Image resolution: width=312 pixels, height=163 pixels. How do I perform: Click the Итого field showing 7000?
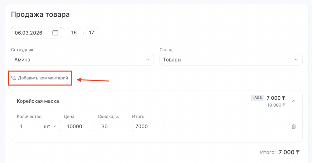click(147, 126)
